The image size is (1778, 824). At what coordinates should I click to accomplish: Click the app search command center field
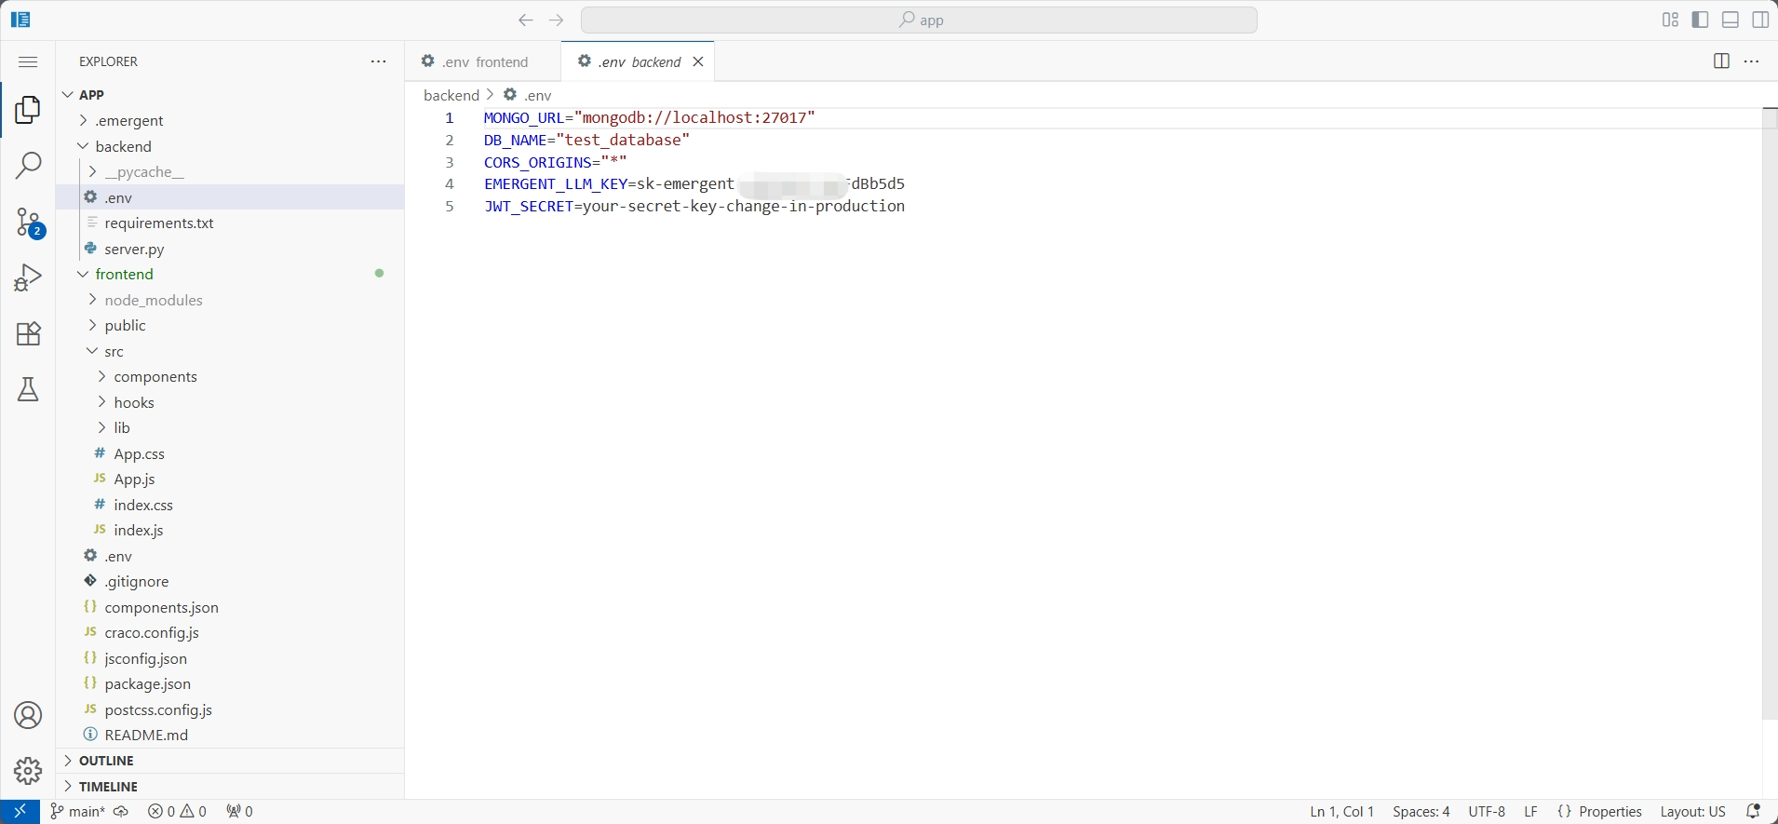(x=919, y=20)
